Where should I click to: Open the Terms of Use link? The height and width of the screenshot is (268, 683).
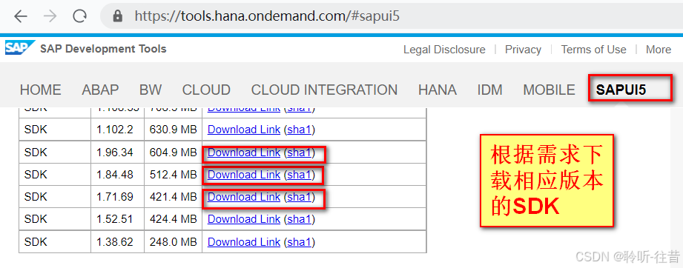pos(593,50)
